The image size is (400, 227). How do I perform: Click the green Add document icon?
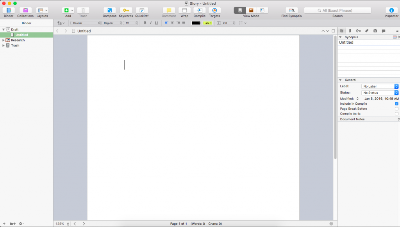[x=66, y=11]
